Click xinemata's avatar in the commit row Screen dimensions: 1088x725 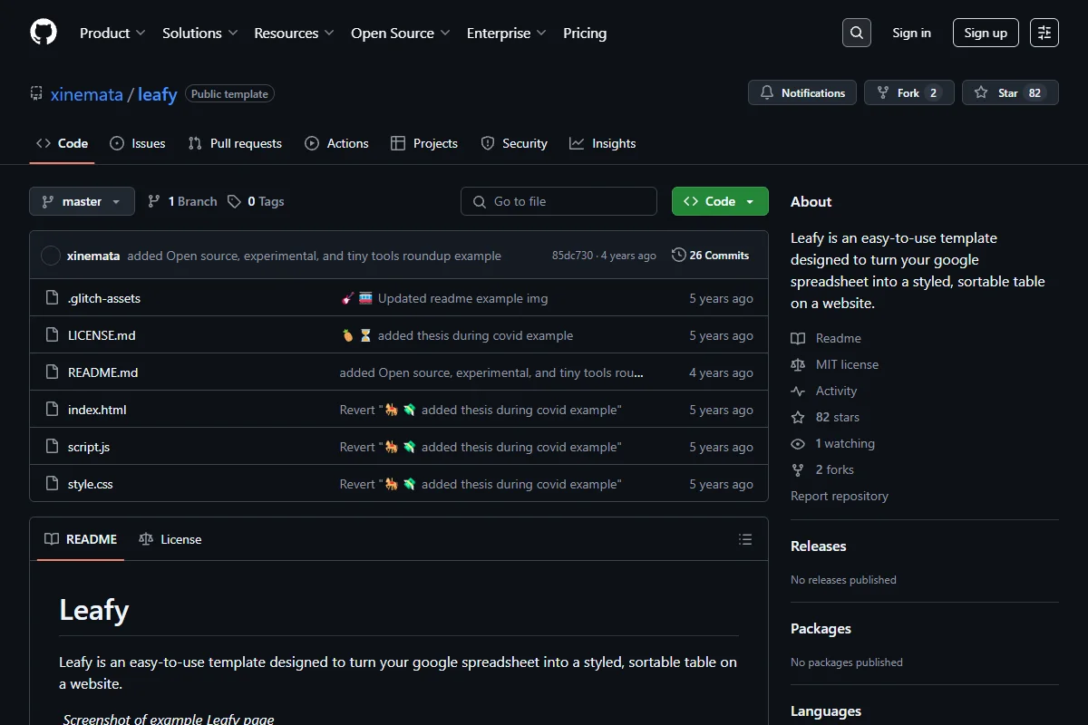click(x=51, y=256)
